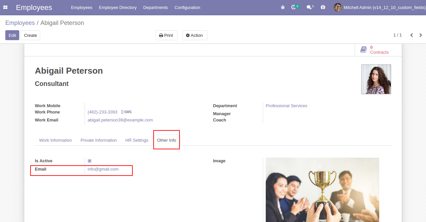Open the apps grid menu icon

(5, 7)
